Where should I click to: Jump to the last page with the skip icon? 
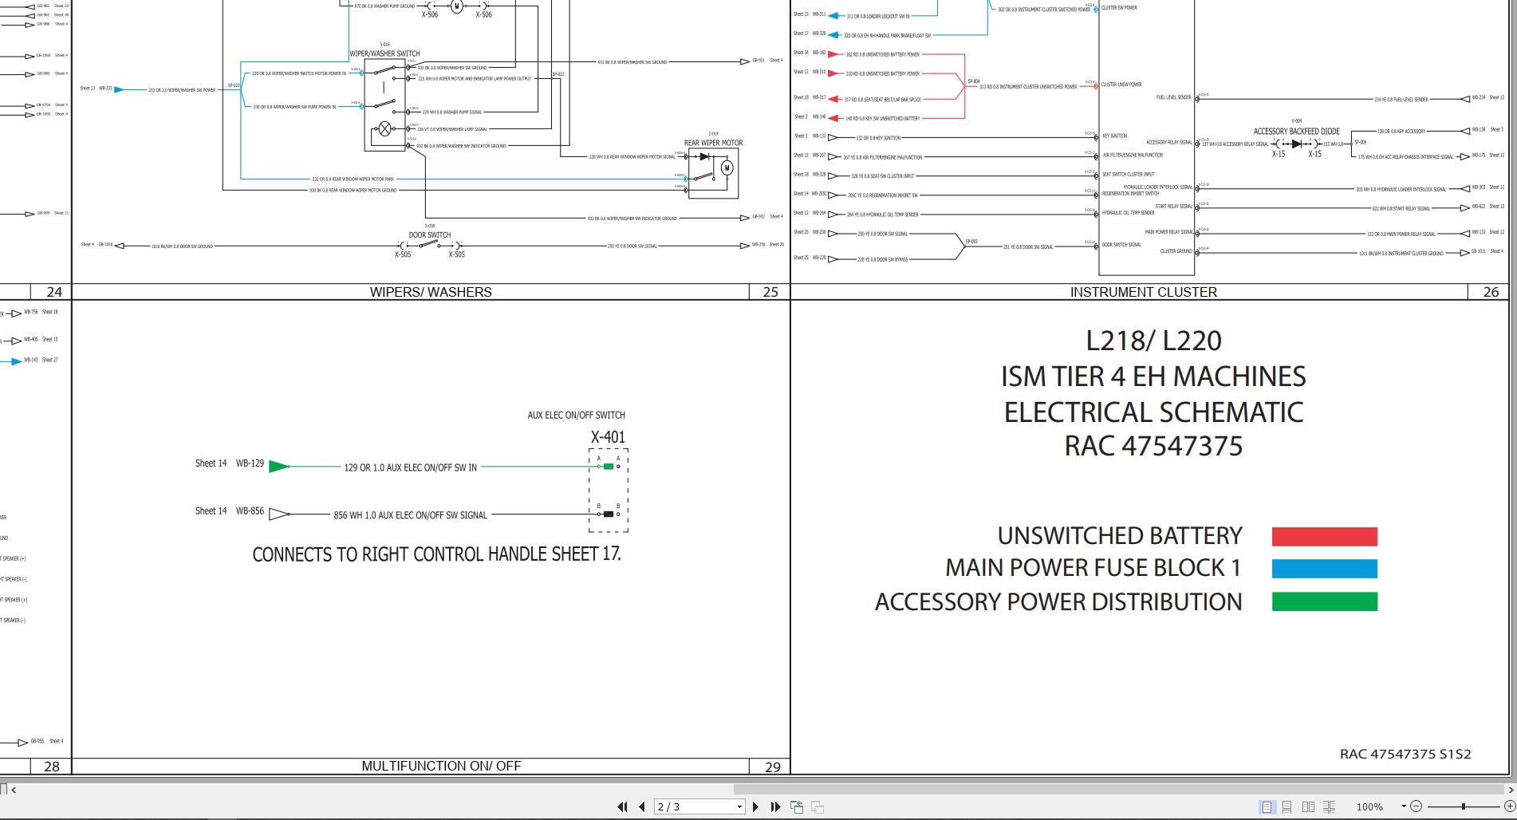click(776, 806)
